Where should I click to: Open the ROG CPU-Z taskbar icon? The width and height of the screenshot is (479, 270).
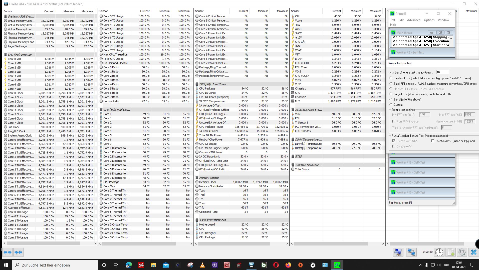pos(227,265)
